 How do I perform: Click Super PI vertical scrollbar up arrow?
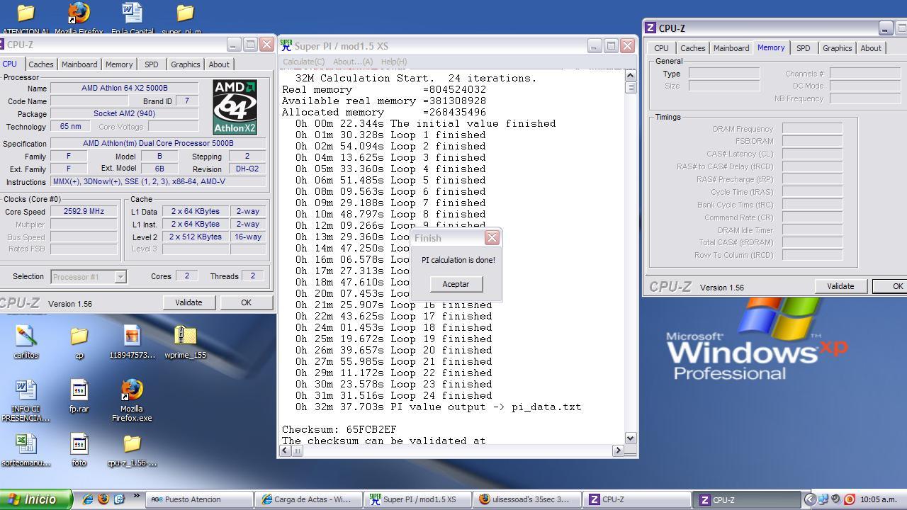click(x=631, y=75)
